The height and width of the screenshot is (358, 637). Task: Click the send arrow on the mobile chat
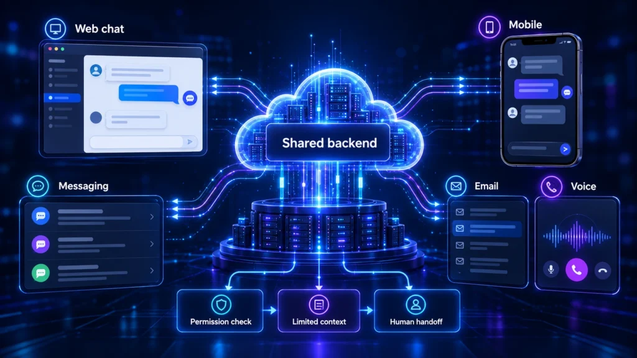pos(565,149)
